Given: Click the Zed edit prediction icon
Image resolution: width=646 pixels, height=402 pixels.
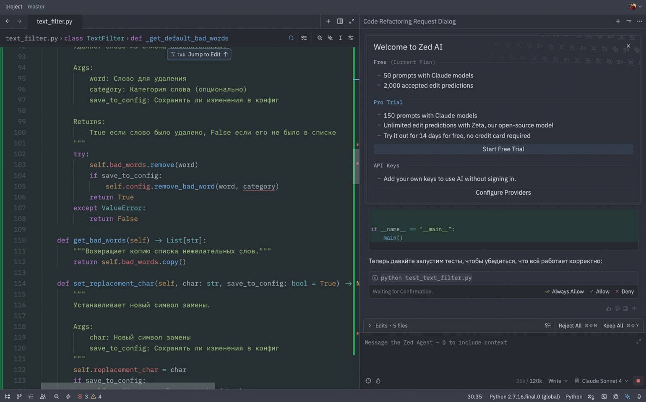Looking at the screenshot, I should pos(591,397).
